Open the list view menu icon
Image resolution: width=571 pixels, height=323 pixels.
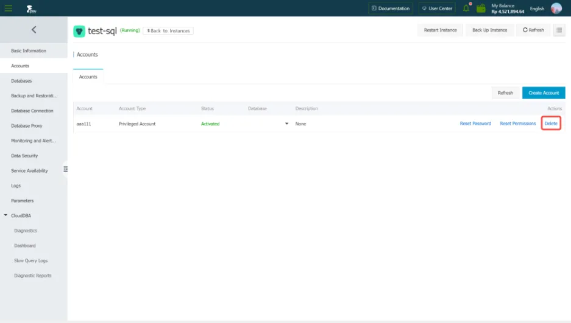click(x=559, y=30)
